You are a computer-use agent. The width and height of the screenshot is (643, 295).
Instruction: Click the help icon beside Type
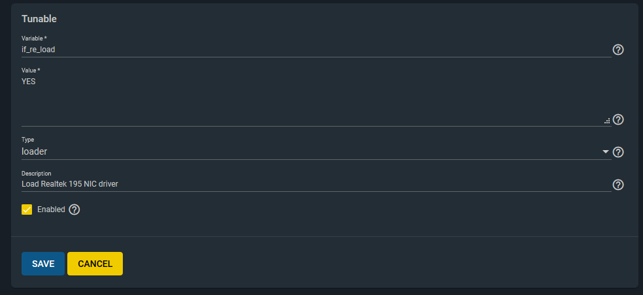618,152
